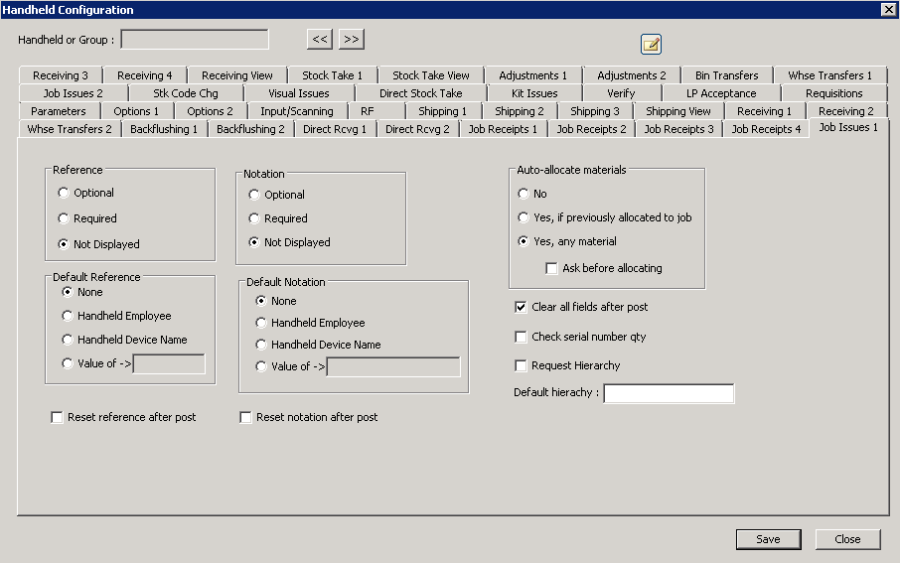Click the previous handheld << button

319,40
